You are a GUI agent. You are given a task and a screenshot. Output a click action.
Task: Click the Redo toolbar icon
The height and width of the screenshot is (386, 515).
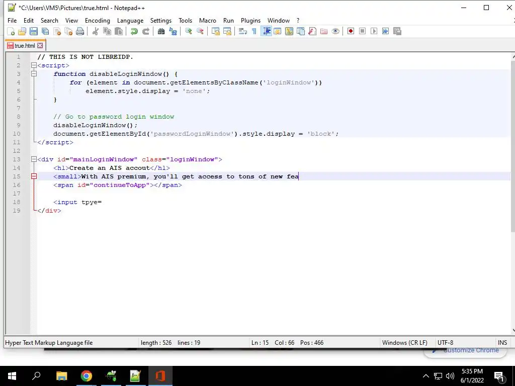(145, 31)
